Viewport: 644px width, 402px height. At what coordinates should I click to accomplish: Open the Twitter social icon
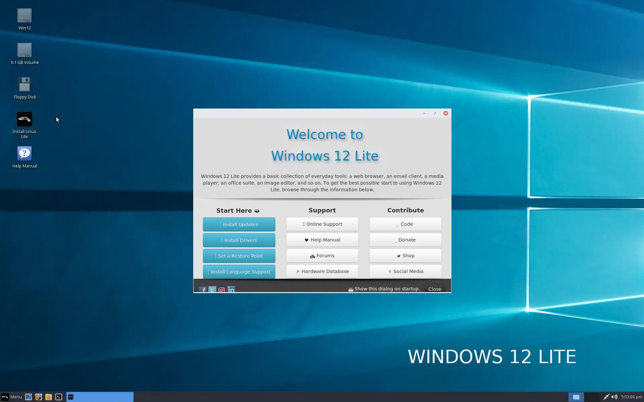212,289
